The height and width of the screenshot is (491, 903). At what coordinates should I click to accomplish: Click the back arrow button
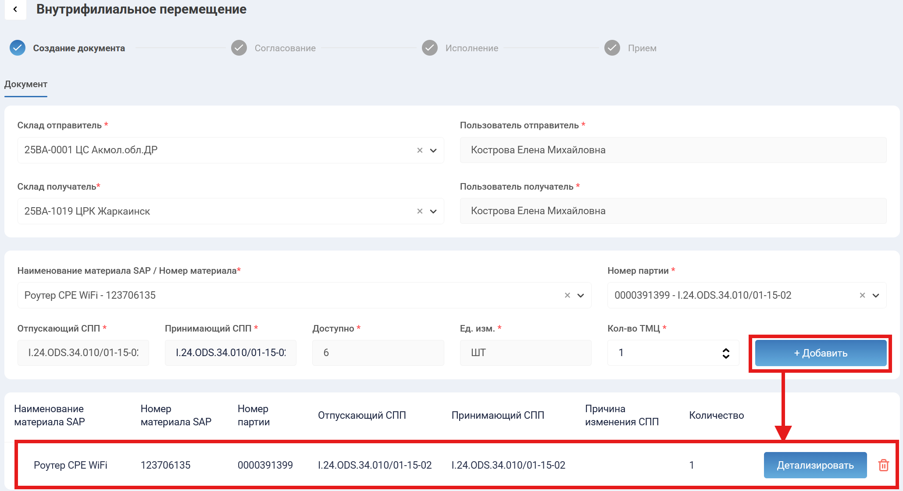point(15,9)
